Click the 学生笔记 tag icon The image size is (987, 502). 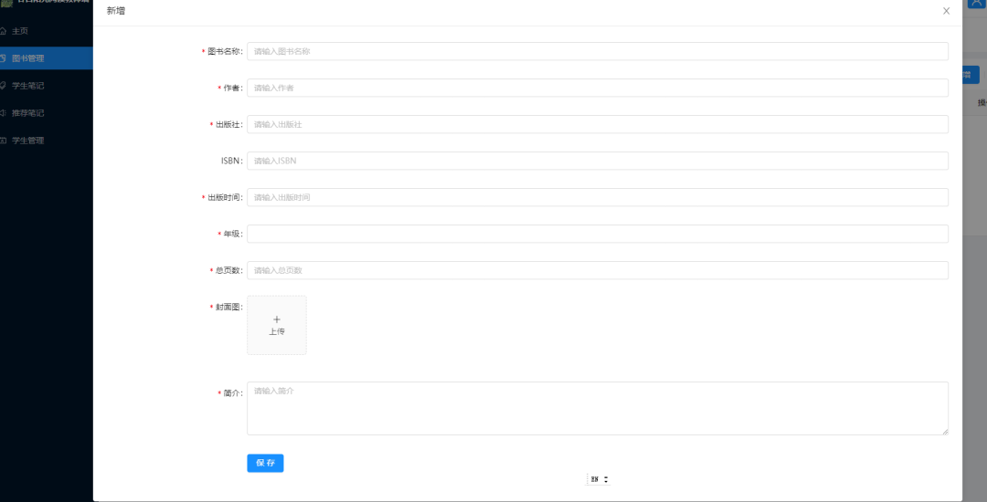pyautogui.click(x=3, y=86)
